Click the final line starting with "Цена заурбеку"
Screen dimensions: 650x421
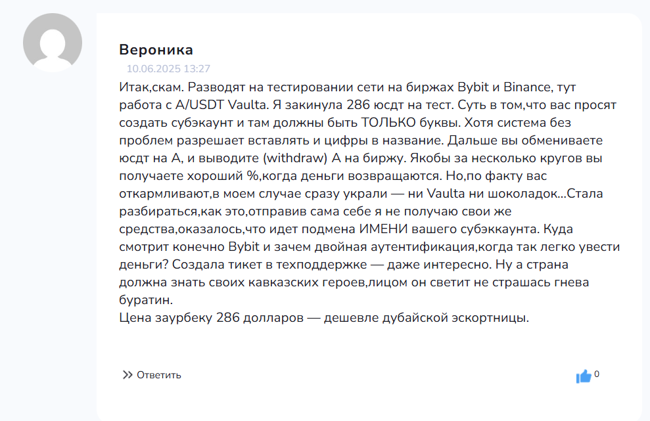324,319
